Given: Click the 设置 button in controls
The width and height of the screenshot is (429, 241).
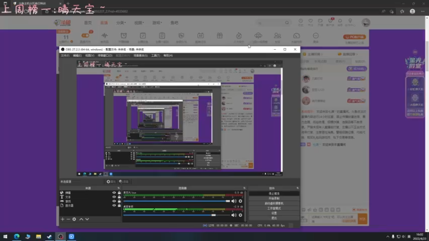Looking at the screenshot, I should [274, 213].
